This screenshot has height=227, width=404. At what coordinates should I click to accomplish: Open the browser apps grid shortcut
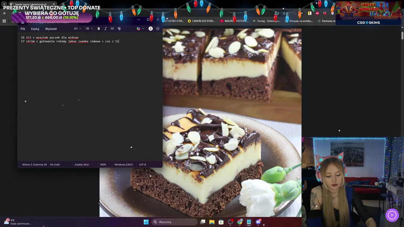[x=4, y=21]
